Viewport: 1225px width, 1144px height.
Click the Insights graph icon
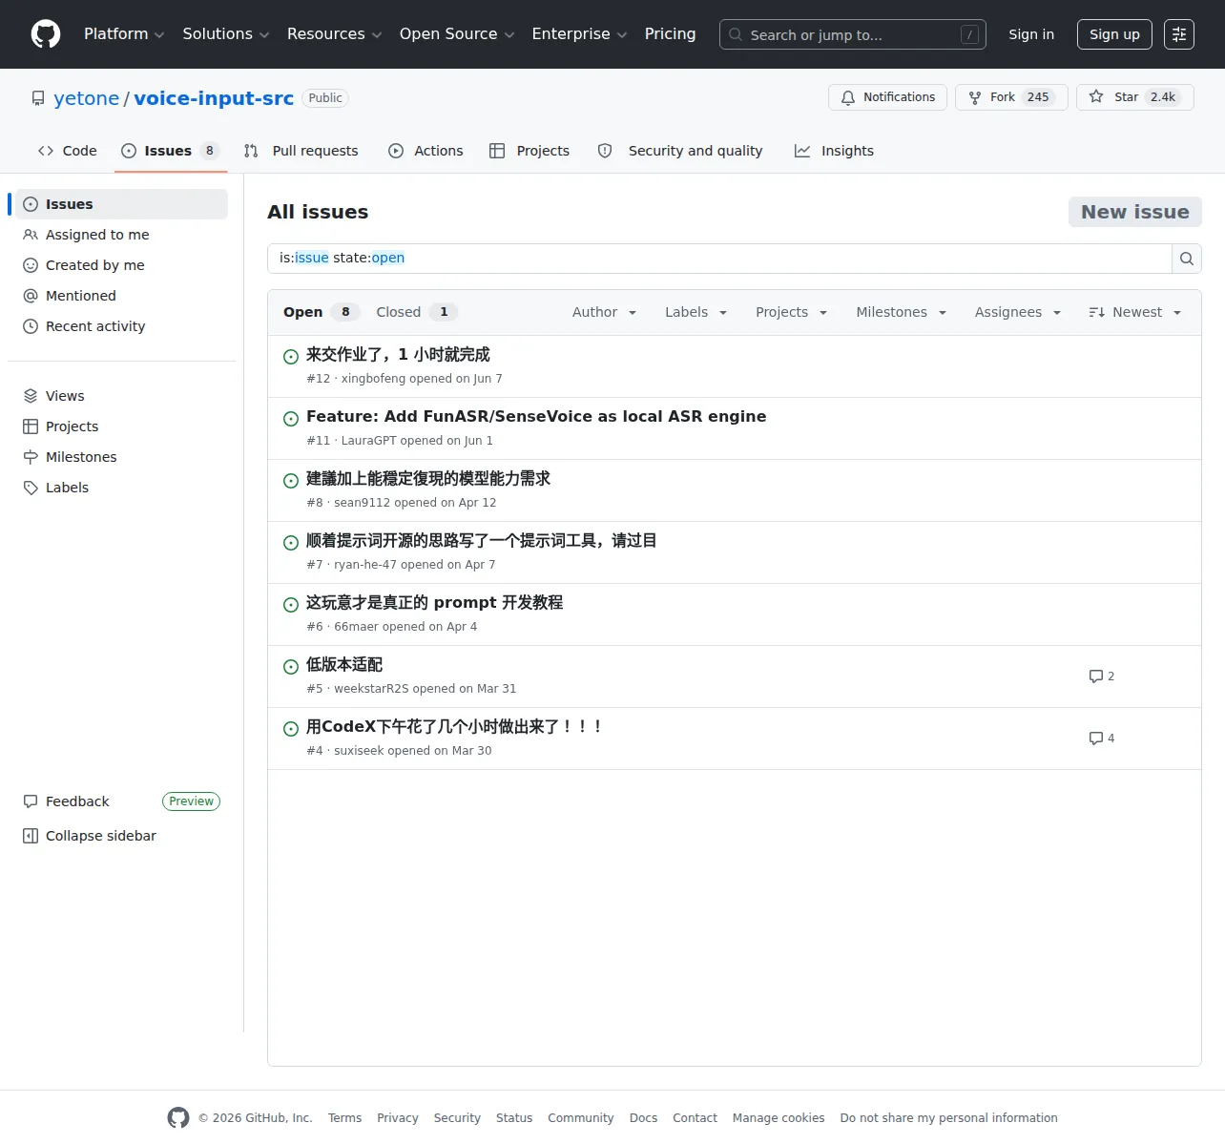click(802, 151)
